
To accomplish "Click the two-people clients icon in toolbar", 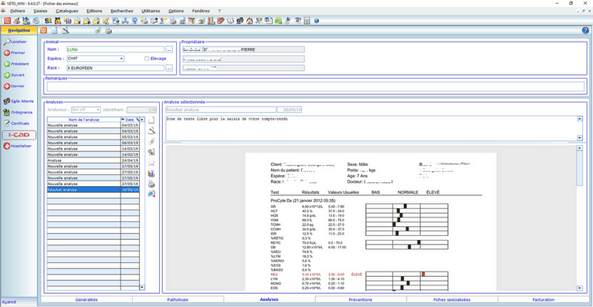I will tap(48, 21).
